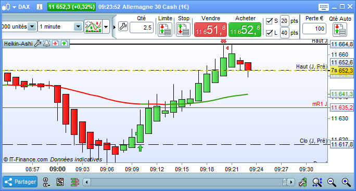Zoom out with minus magnifier

[332, 182]
